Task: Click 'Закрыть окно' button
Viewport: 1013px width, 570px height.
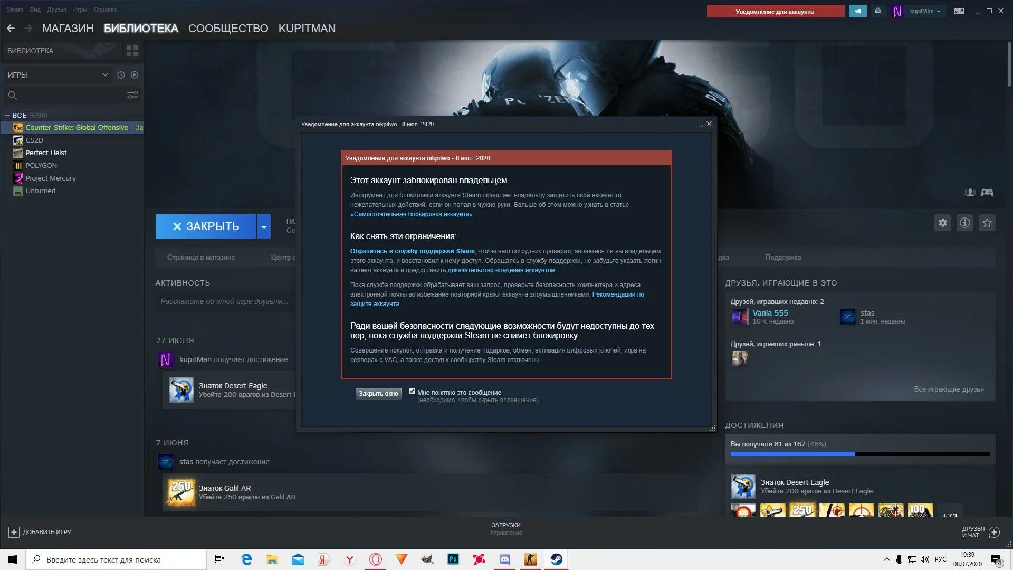Action: 378,393
